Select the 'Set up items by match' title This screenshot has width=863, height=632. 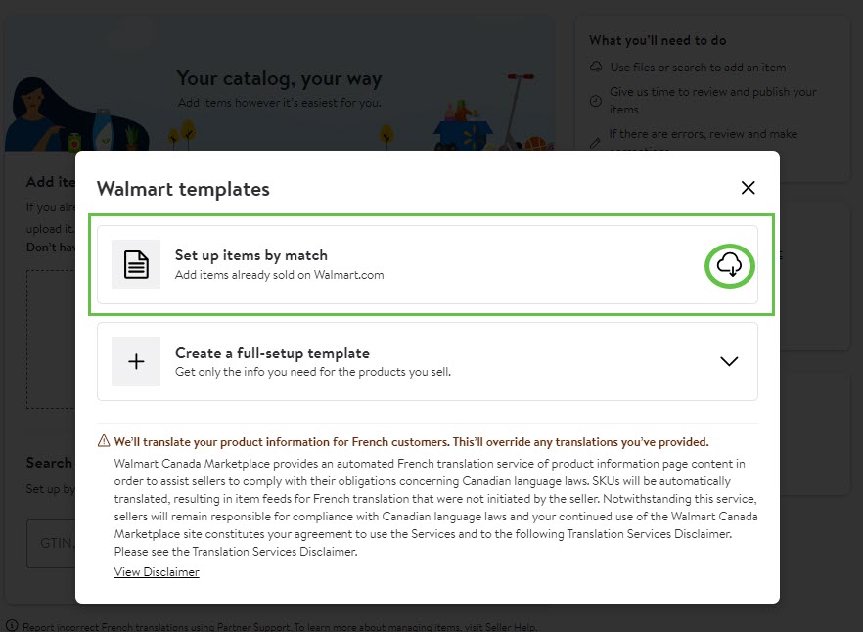click(250, 255)
